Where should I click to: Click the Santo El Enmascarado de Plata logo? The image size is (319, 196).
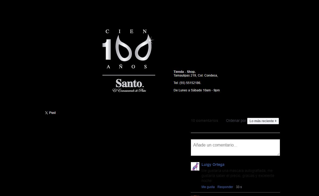coord(129,85)
